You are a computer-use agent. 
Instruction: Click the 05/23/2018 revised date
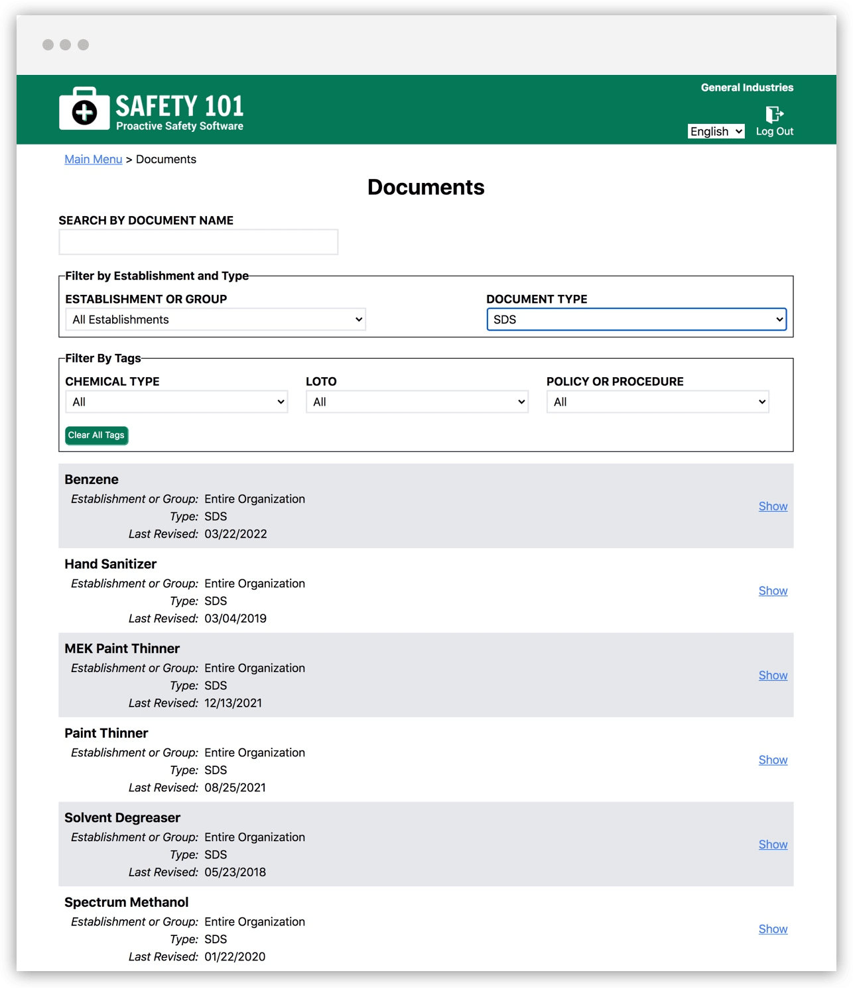[235, 872]
